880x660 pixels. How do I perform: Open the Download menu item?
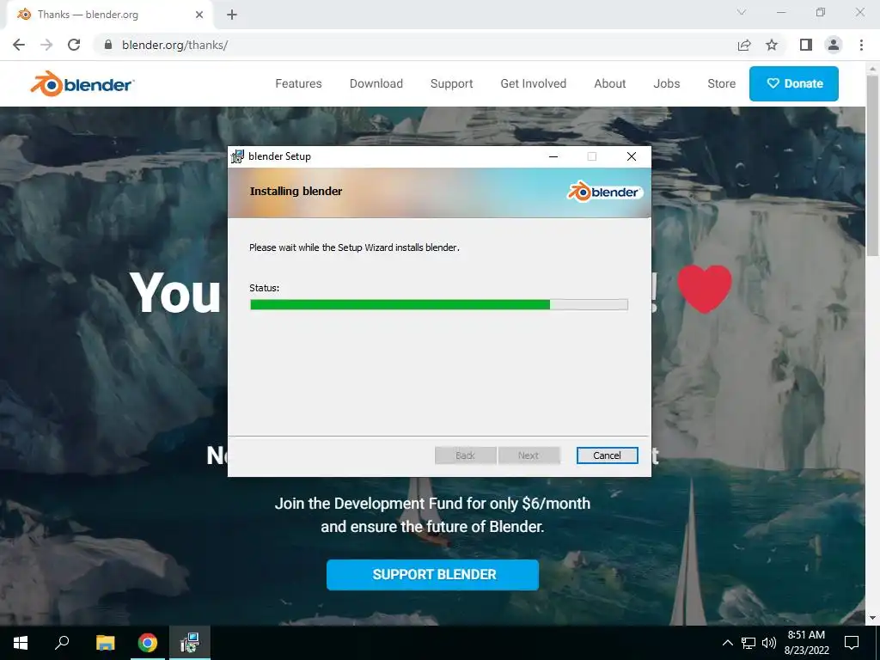tap(376, 83)
